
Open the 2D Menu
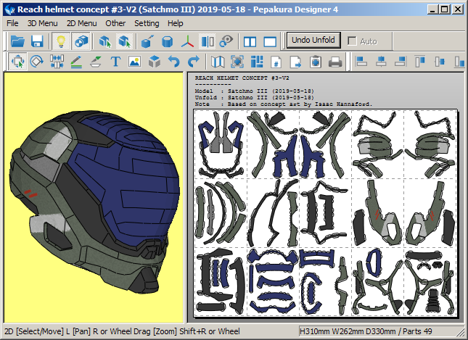point(81,23)
